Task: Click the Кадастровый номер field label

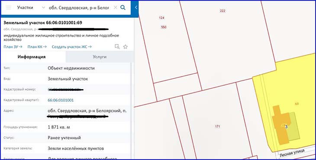Action: [x=20, y=90]
